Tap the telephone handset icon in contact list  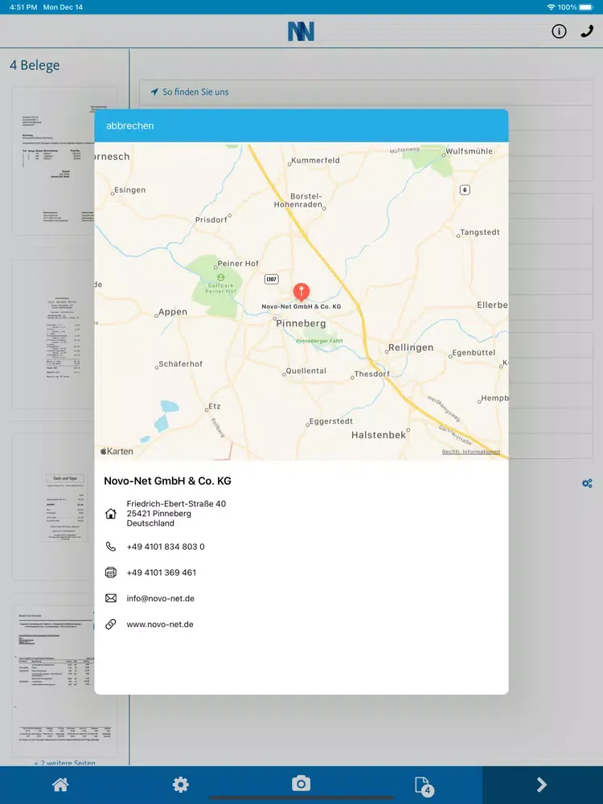click(111, 547)
